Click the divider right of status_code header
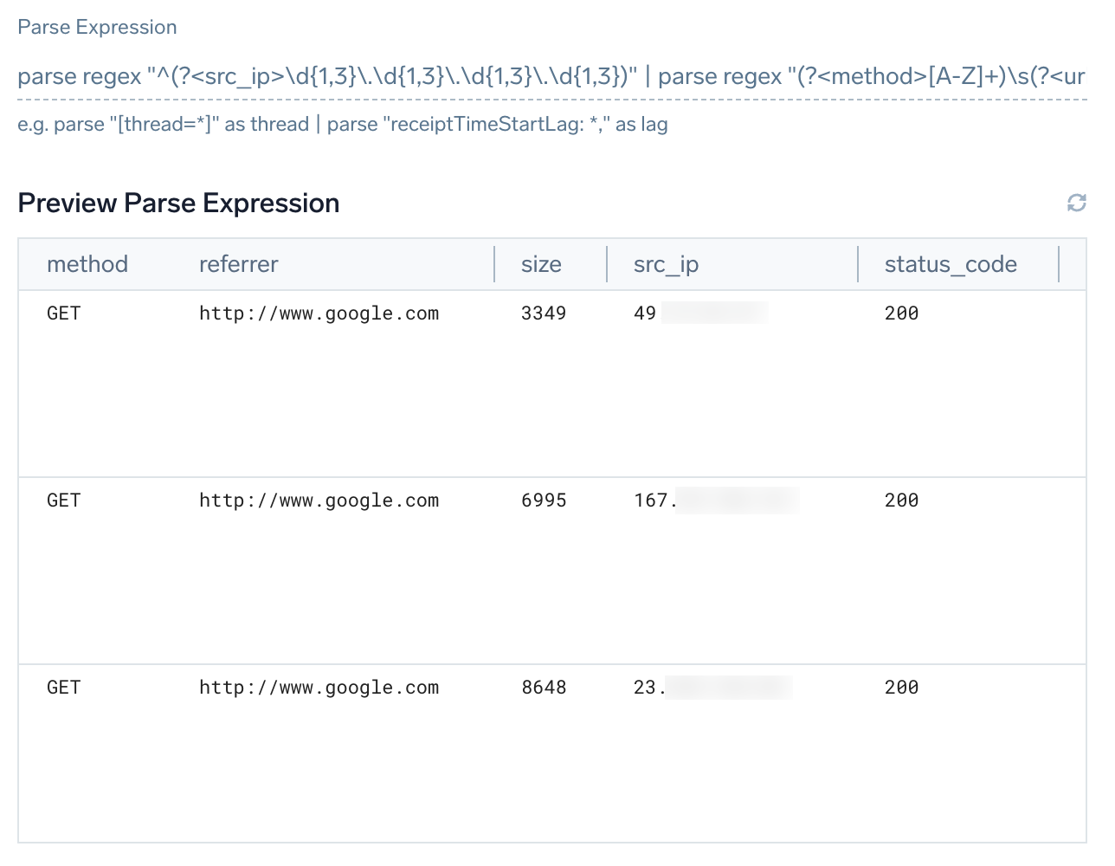The height and width of the screenshot is (866, 1115). [1059, 264]
